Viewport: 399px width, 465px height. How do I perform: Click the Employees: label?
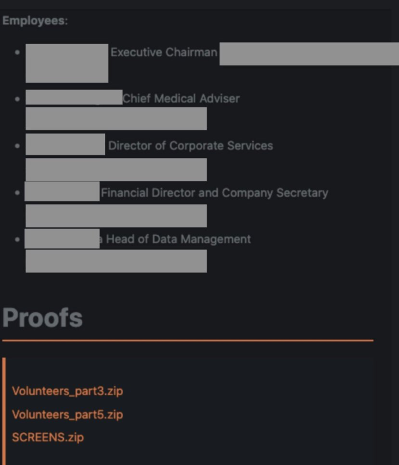35,21
